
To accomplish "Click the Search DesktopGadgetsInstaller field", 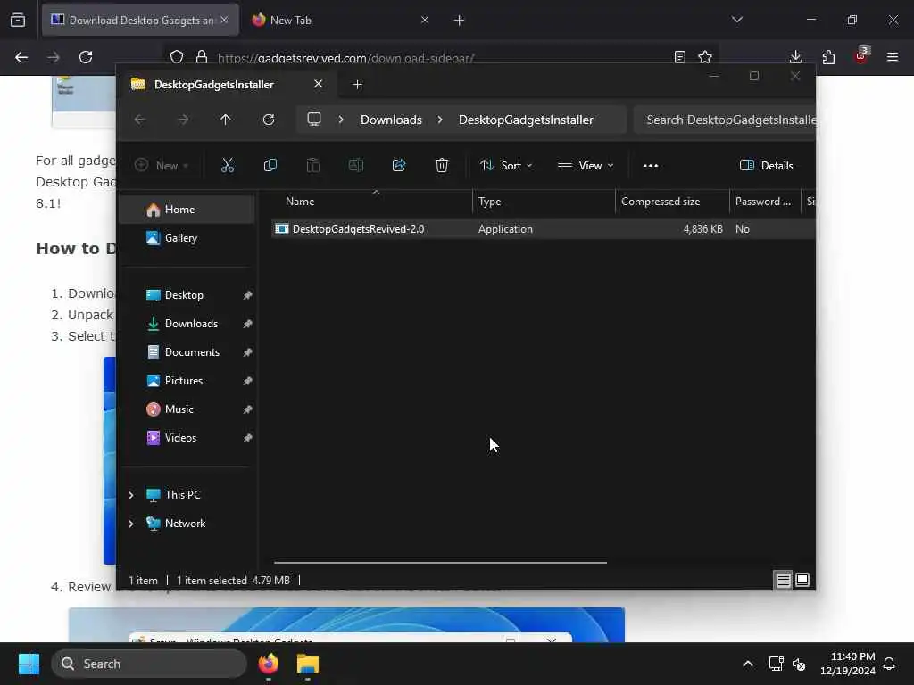I will coord(725,120).
